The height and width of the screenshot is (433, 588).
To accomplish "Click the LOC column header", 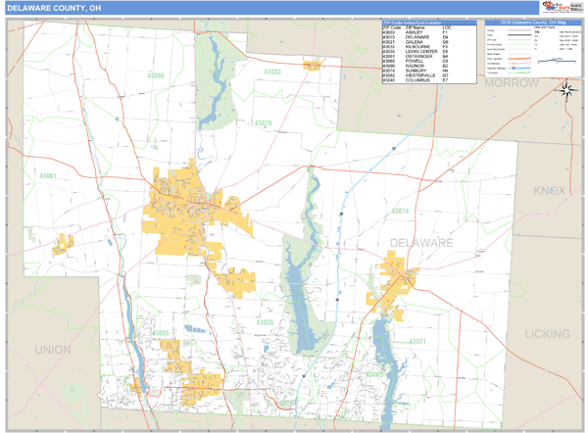I will tap(447, 27).
